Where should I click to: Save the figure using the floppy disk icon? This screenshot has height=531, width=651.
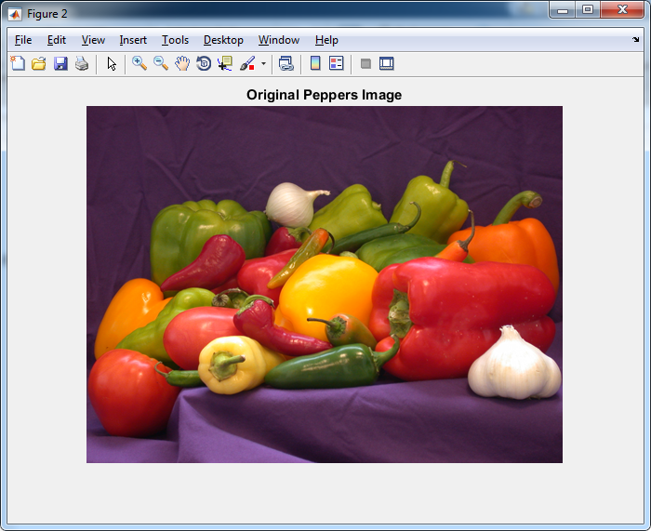[60, 63]
